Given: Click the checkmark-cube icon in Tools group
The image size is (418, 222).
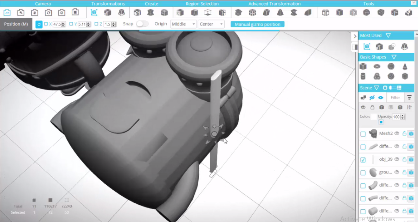Looking at the screenshot, I should point(409,13).
